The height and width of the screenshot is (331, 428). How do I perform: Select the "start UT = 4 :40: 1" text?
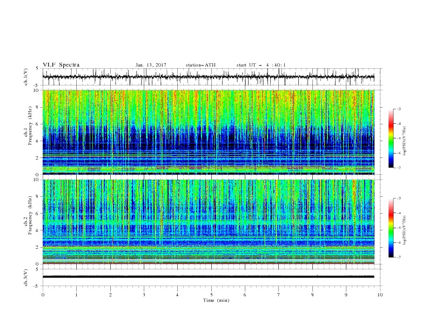261,65
